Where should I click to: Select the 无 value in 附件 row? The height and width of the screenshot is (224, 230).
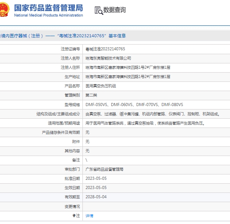click(x=87, y=142)
